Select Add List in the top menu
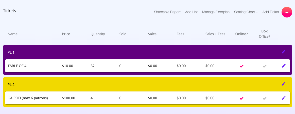The image size is (295, 114). (x=191, y=12)
